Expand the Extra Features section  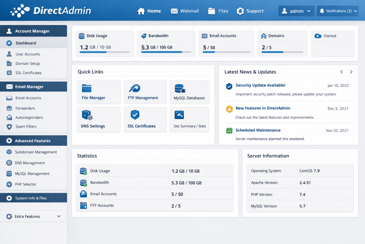34,216
